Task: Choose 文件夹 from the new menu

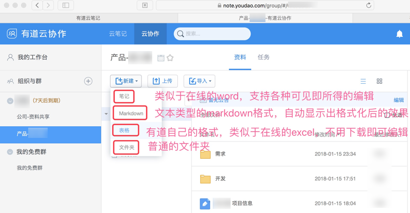Action: pyautogui.click(x=126, y=147)
